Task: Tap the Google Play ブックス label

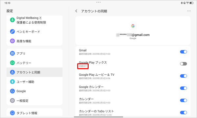Action: (x=93, y=63)
